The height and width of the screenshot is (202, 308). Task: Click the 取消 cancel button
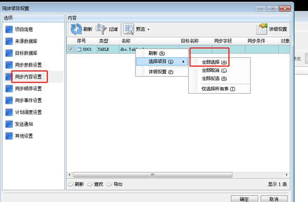[274, 199]
